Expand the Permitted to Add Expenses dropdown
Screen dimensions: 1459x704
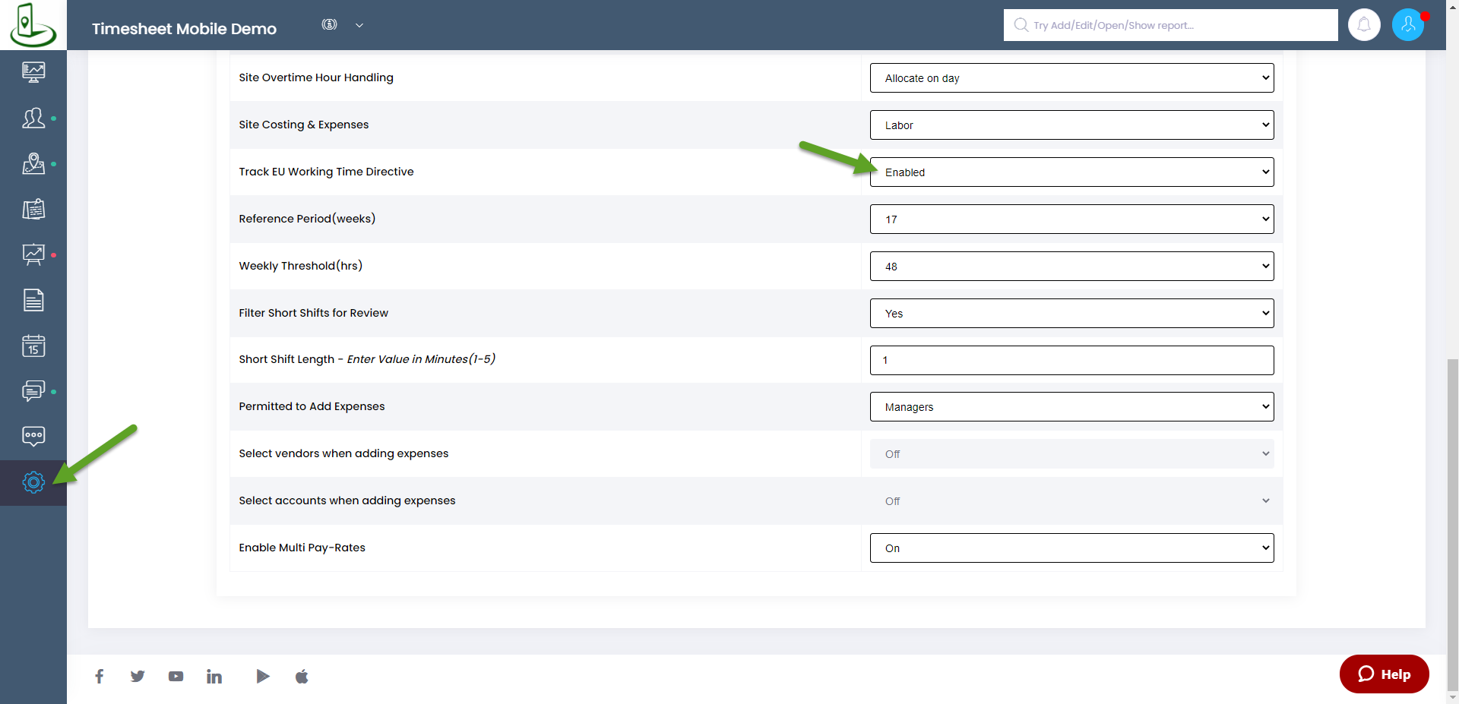pyautogui.click(x=1071, y=407)
